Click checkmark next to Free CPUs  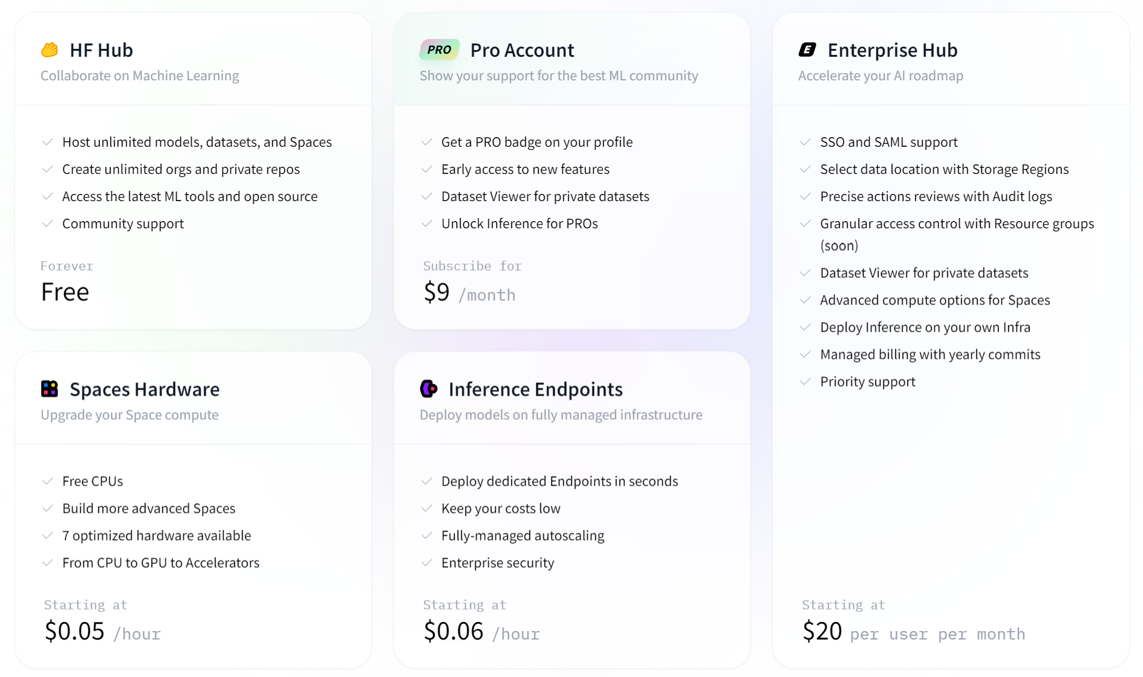pyautogui.click(x=48, y=481)
